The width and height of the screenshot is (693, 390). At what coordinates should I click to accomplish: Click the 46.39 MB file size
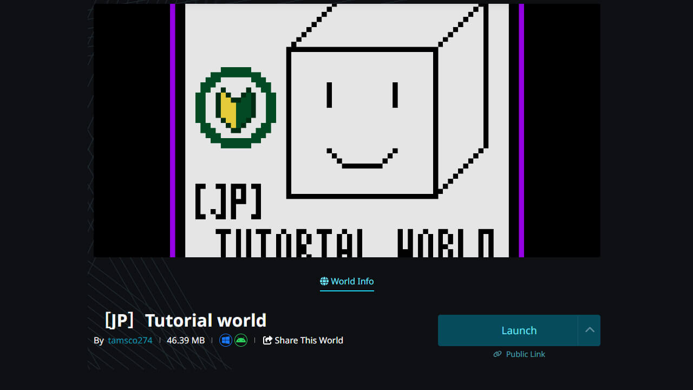[x=186, y=340]
